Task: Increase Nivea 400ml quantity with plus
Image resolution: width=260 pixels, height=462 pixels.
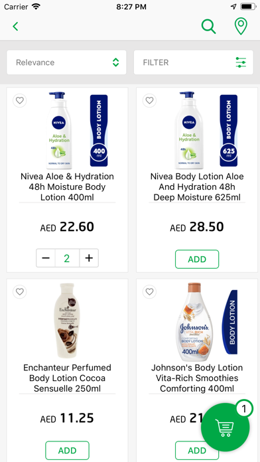Action: (x=89, y=258)
